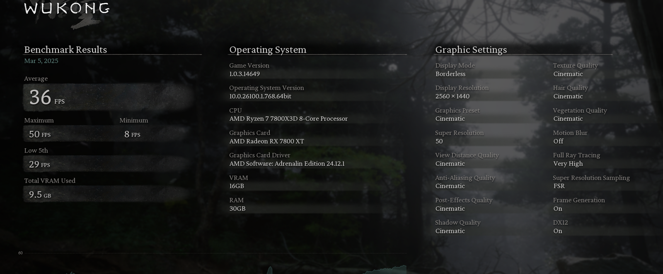This screenshot has height=274, width=663.
Task: Click the Frame Generation On value
Action: [x=558, y=209]
